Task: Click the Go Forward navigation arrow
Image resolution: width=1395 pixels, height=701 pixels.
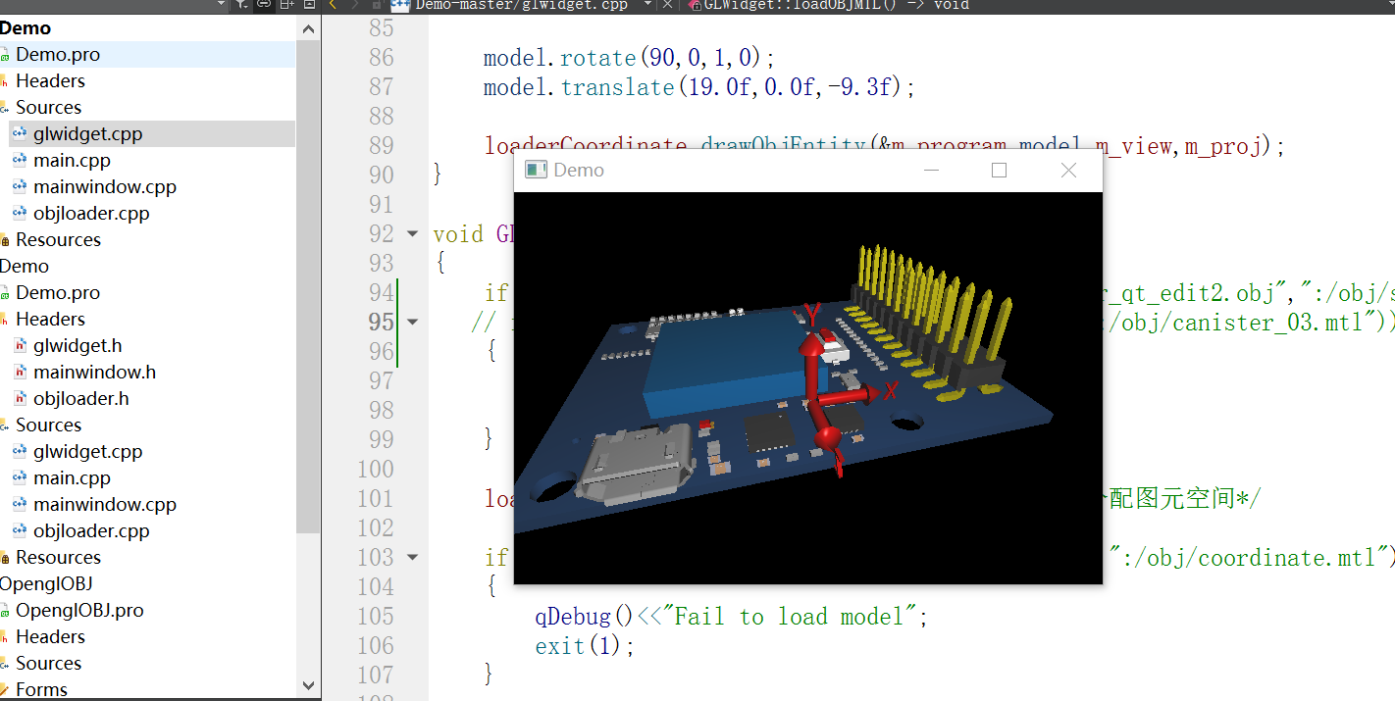Action: pos(356,7)
